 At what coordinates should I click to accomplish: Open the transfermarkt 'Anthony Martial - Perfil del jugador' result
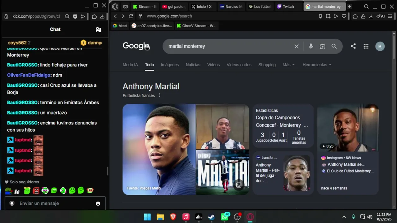click(283, 173)
